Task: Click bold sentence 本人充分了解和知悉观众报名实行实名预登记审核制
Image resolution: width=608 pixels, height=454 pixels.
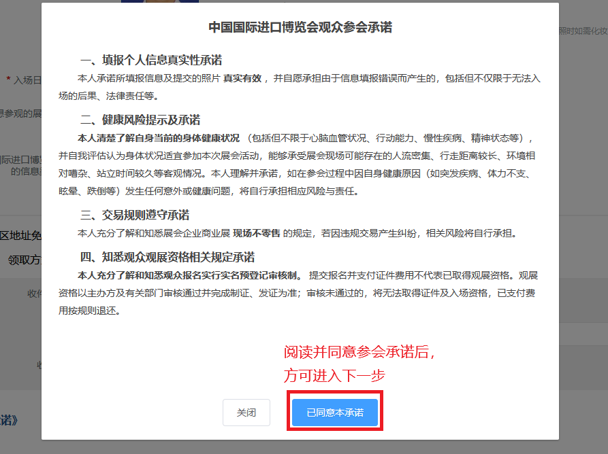Action: tap(189, 275)
